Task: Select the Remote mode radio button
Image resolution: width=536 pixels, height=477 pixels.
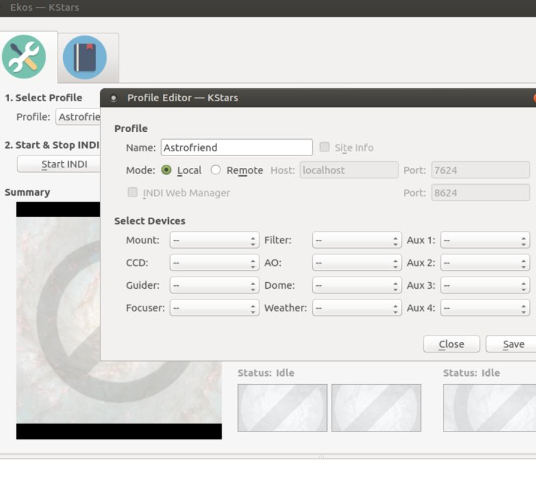Action: tap(216, 170)
